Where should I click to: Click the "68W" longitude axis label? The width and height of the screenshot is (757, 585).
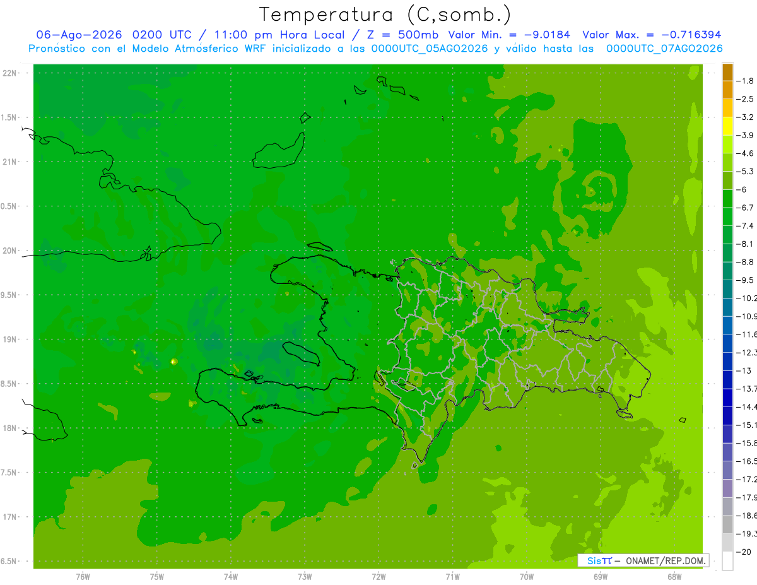click(674, 577)
